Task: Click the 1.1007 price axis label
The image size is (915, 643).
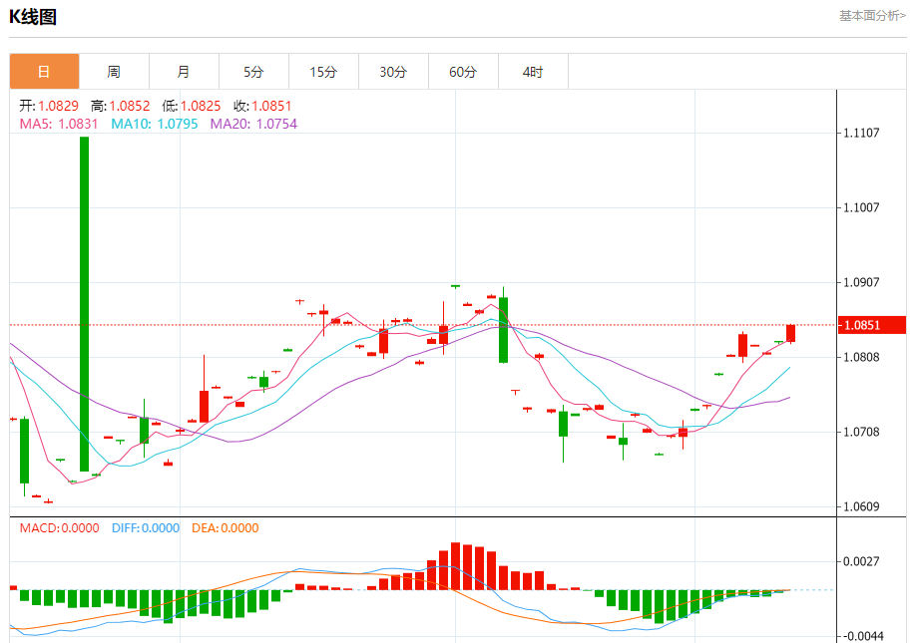Action: point(861,207)
